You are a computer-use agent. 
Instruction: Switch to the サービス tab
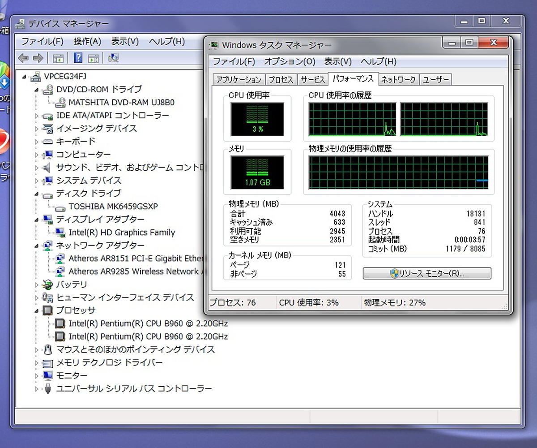pos(312,80)
